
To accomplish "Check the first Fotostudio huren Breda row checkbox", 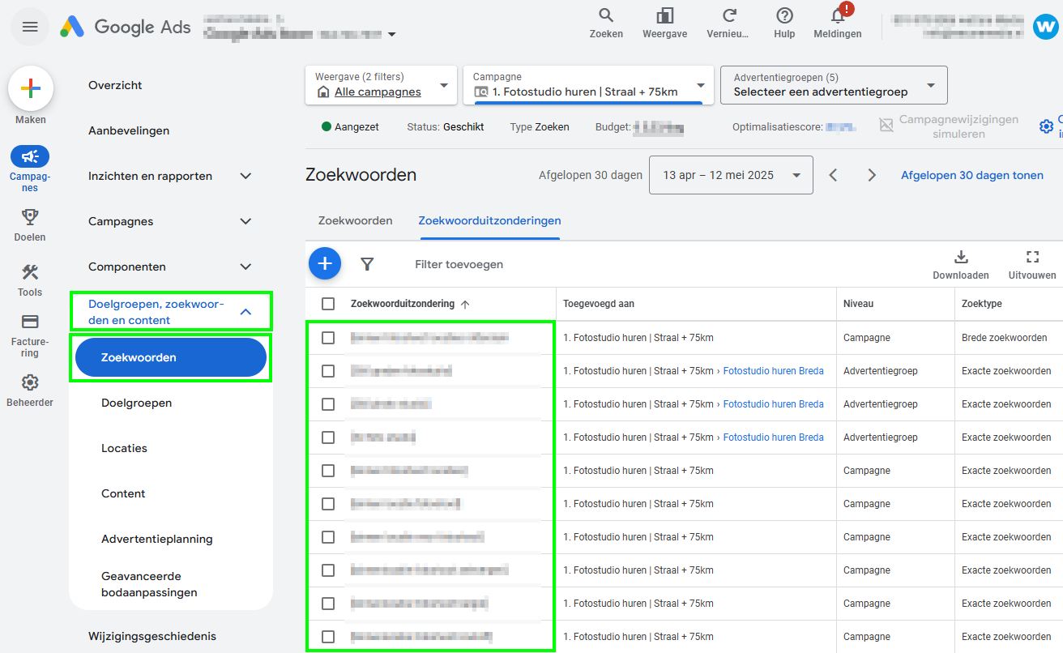I will tap(328, 371).
